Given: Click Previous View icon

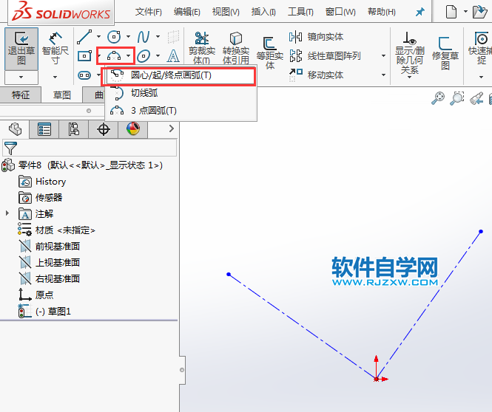Looking at the screenshot, I should (x=476, y=98).
